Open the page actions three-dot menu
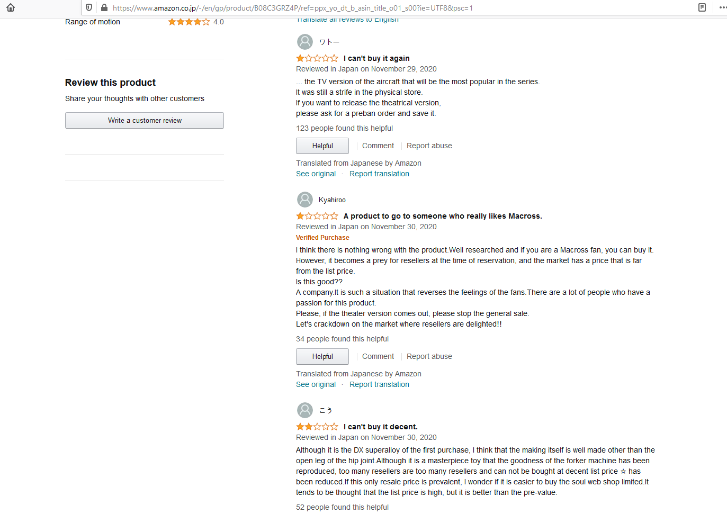Screen dimensions: 727x514 click(x=723, y=7)
